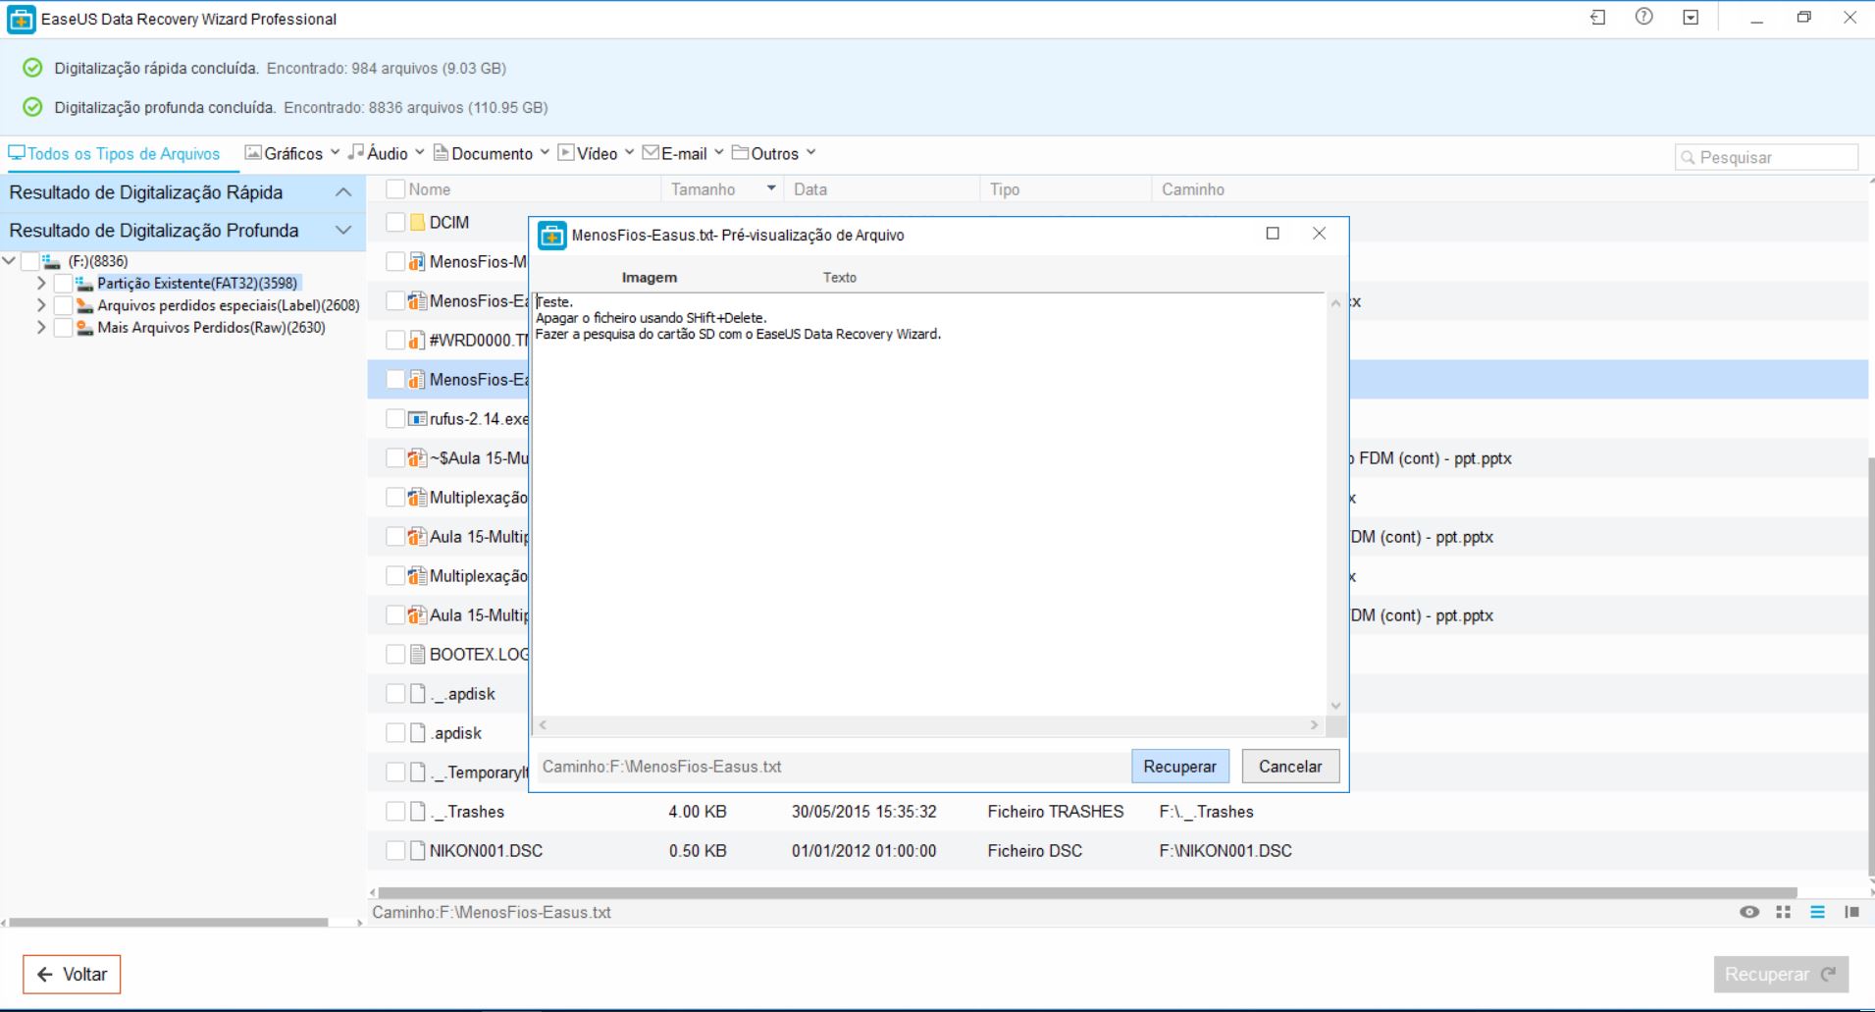This screenshot has width=1875, height=1012.
Task: Check the DCIM folder checkbox
Action: click(x=395, y=223)
